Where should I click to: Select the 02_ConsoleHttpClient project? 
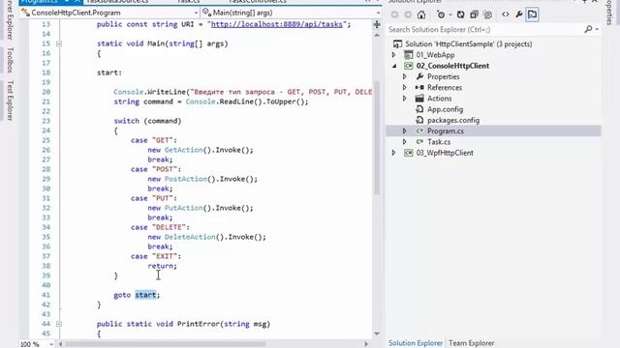pyautogui.click(x=452, y=66)
